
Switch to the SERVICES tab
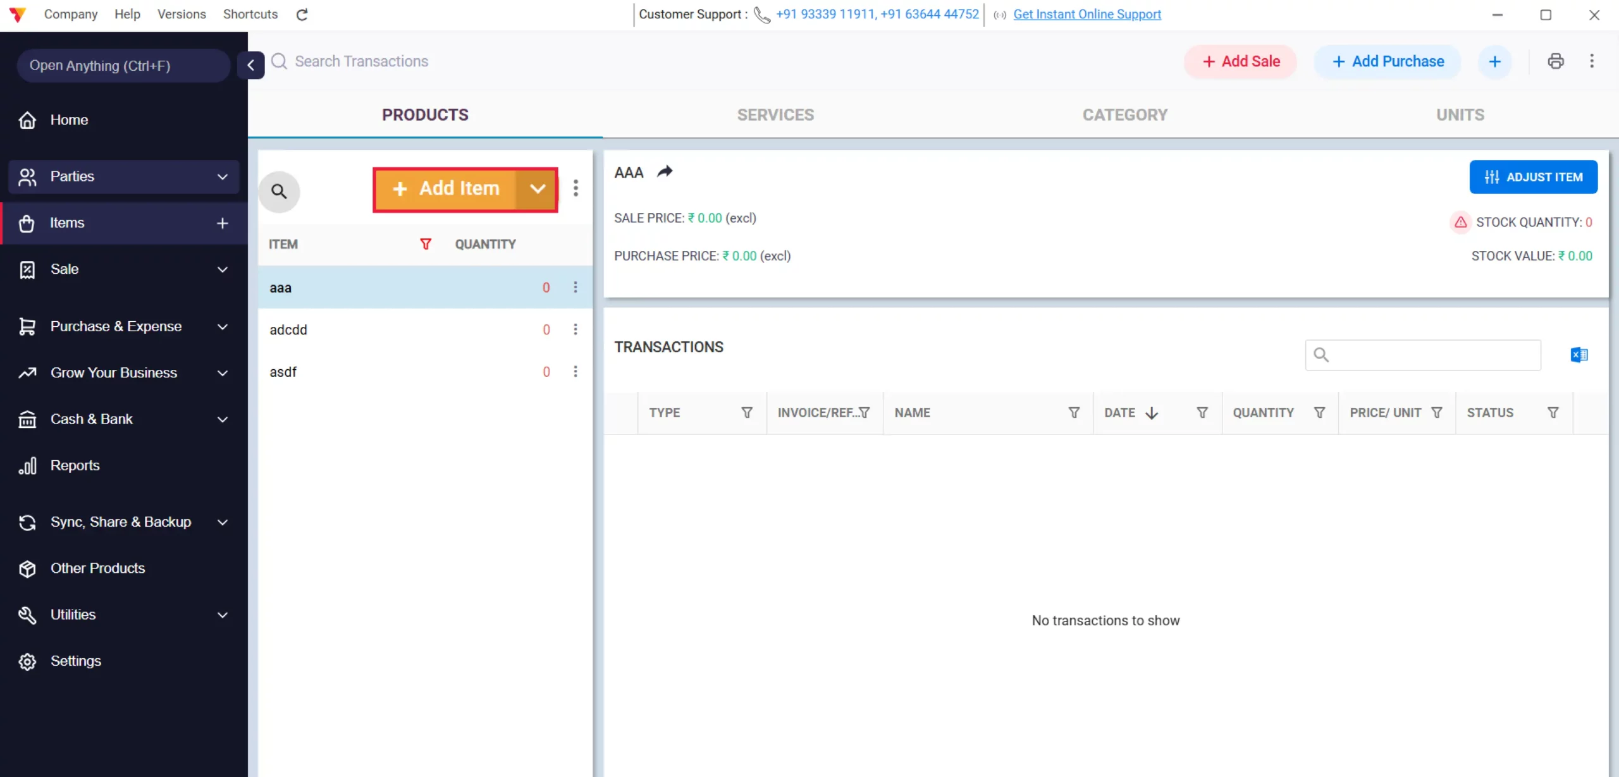point(775,115)
